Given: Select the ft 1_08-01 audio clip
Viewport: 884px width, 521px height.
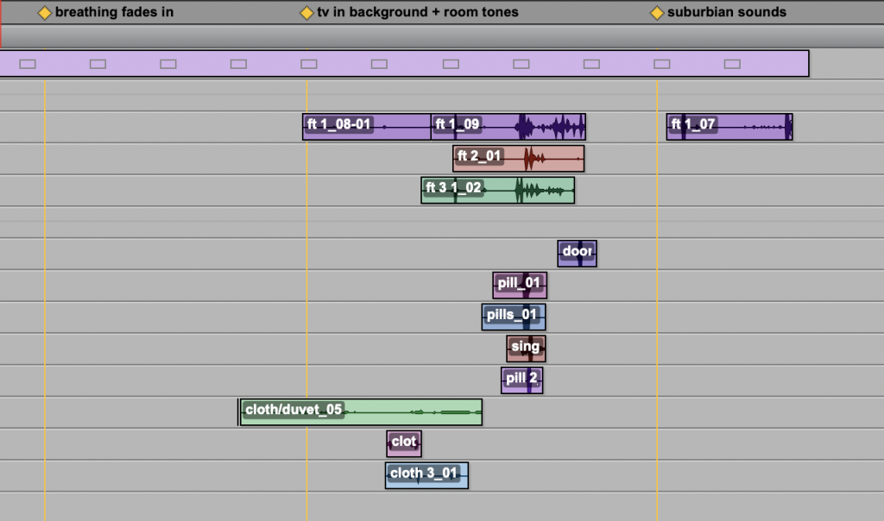Looking at the screenshot, I should click(x=367, y=127).
